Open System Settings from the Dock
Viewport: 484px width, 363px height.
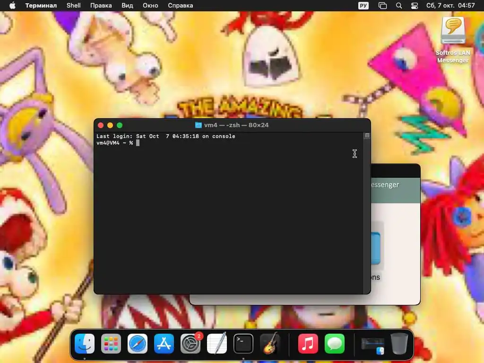190,344
